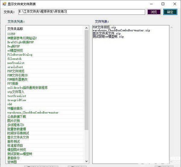This screenshot has height=167, width=181.
Task: Select folder 标准库项目
Action: (x=15, y=146)
